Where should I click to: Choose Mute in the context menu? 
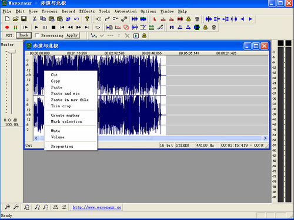[x=55, y=131]
